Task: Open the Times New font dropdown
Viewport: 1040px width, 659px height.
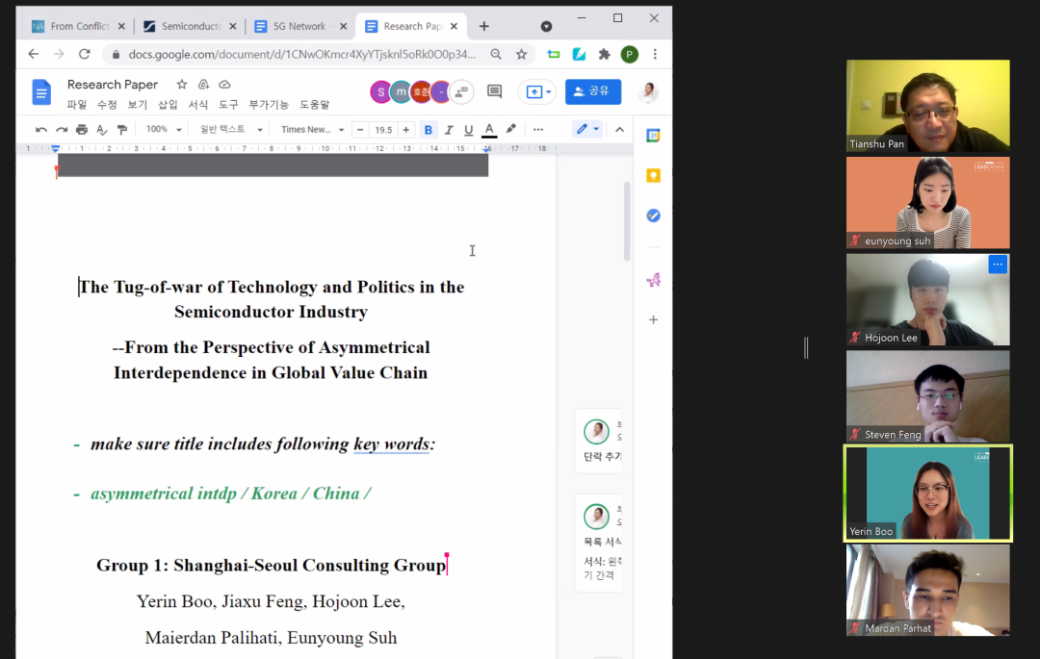Action: click(x=312, y=130)
